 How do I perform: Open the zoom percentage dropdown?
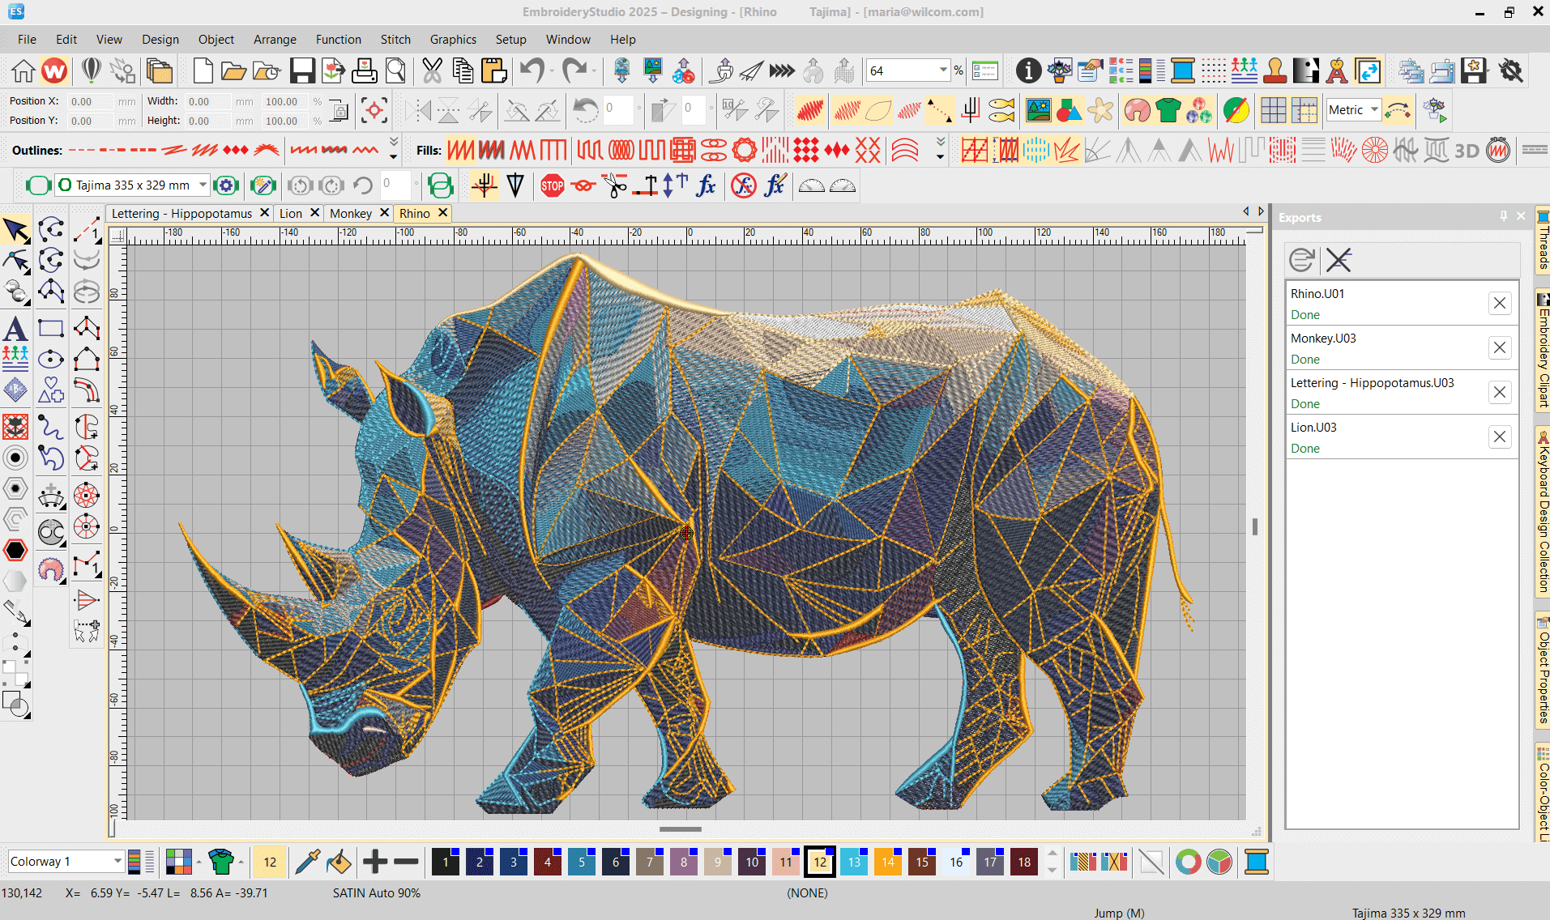tap(943, 71)
